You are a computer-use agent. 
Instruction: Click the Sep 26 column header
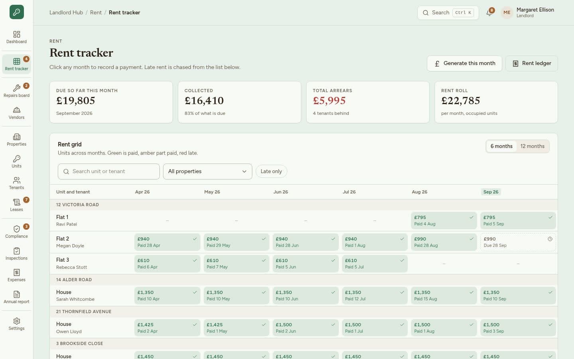[491, 192]
